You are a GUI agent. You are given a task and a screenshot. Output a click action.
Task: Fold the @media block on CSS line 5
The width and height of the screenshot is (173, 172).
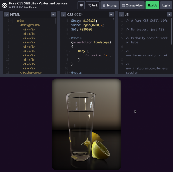[x=69, y=38]
